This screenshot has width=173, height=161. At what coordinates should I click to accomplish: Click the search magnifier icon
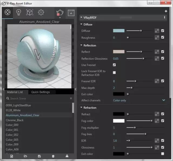point(8,98)
